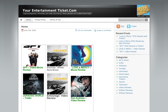Select the DVDs category
The height and width of the screenshot is (112, 168).
[121, 63]
